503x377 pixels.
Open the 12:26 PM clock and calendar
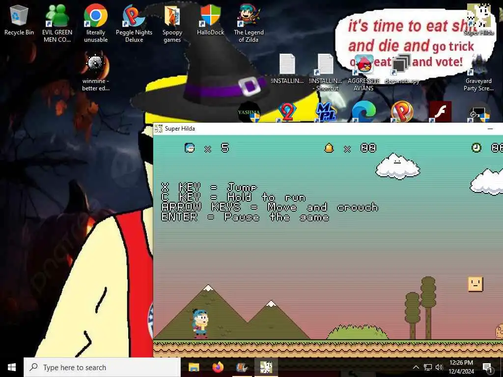(x=461, y=367)
